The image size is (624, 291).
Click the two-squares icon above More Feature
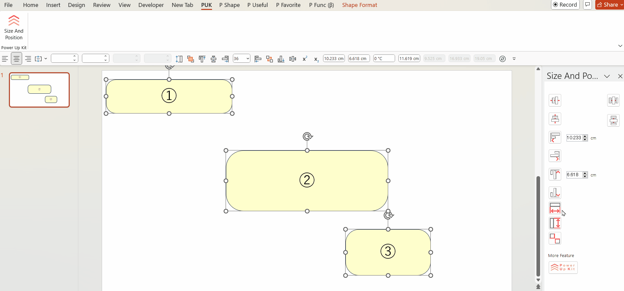[x=555, y=238]
